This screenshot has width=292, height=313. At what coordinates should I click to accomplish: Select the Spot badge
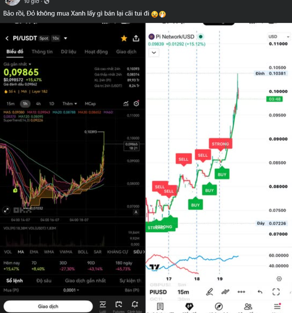44,38
